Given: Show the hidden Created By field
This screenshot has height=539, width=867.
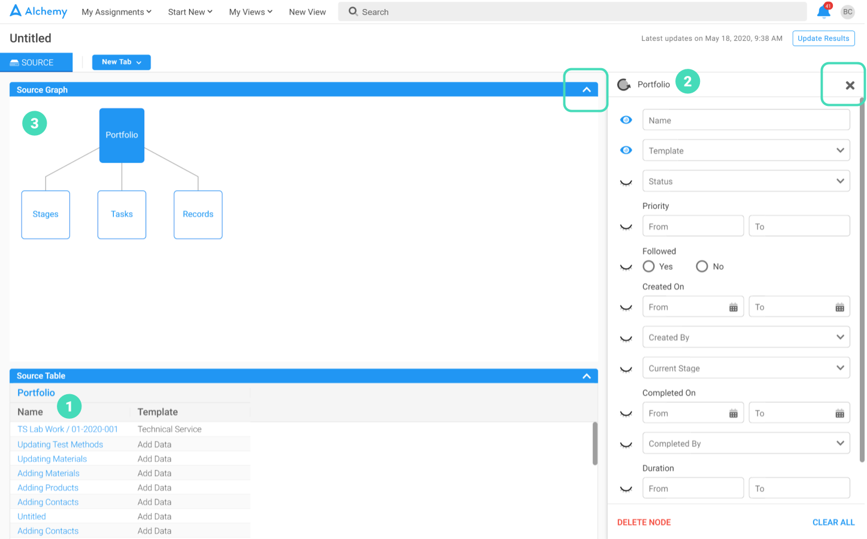Looking at the screenshot, I should point(626,339).
